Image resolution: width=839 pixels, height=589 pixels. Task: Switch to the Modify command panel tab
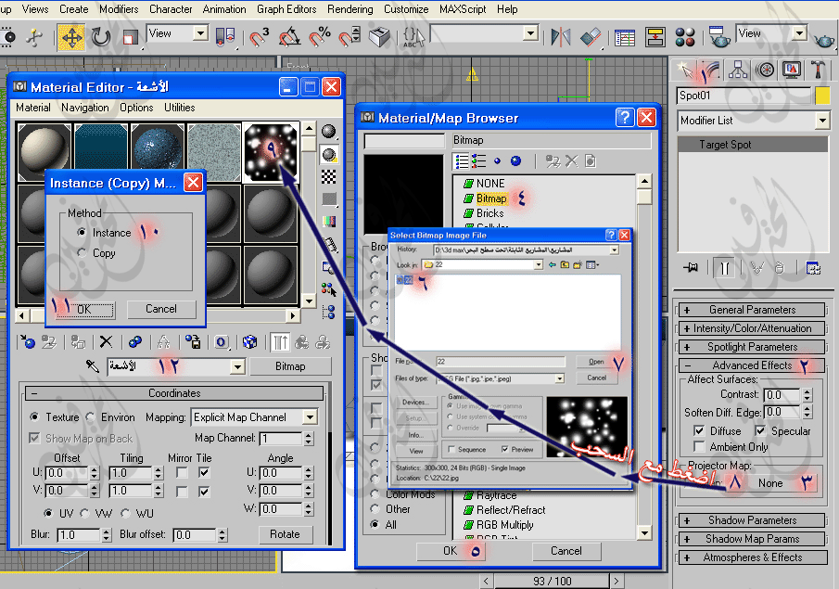click(x=710, y=70)
